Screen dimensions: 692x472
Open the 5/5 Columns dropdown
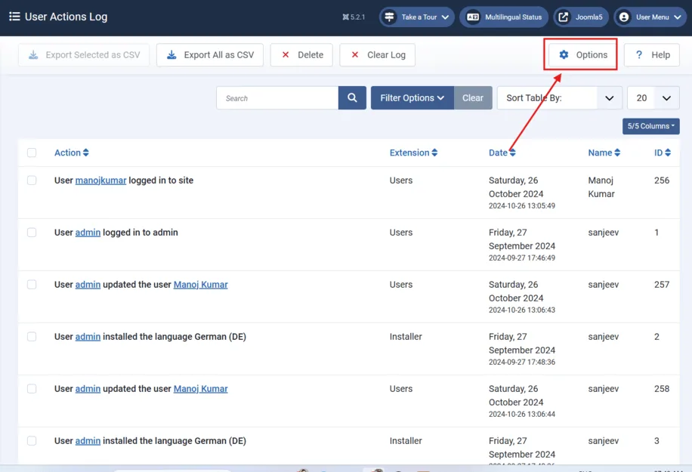click(651, 126)
